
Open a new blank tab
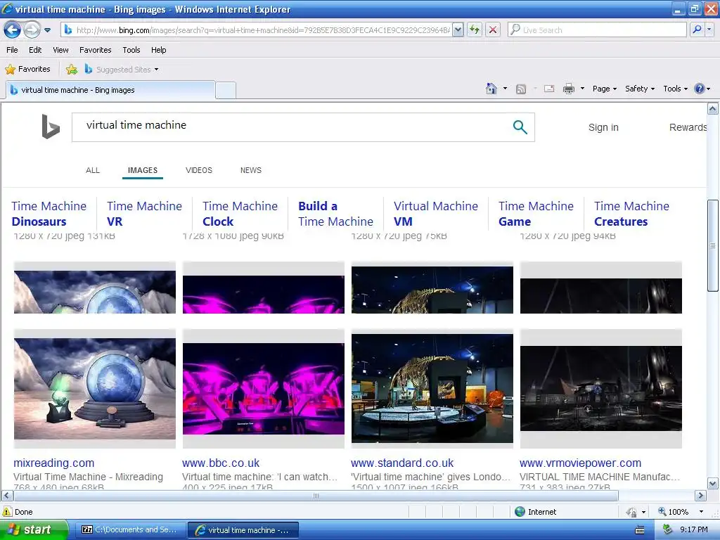pyautogui.click(x=226, y=91)
